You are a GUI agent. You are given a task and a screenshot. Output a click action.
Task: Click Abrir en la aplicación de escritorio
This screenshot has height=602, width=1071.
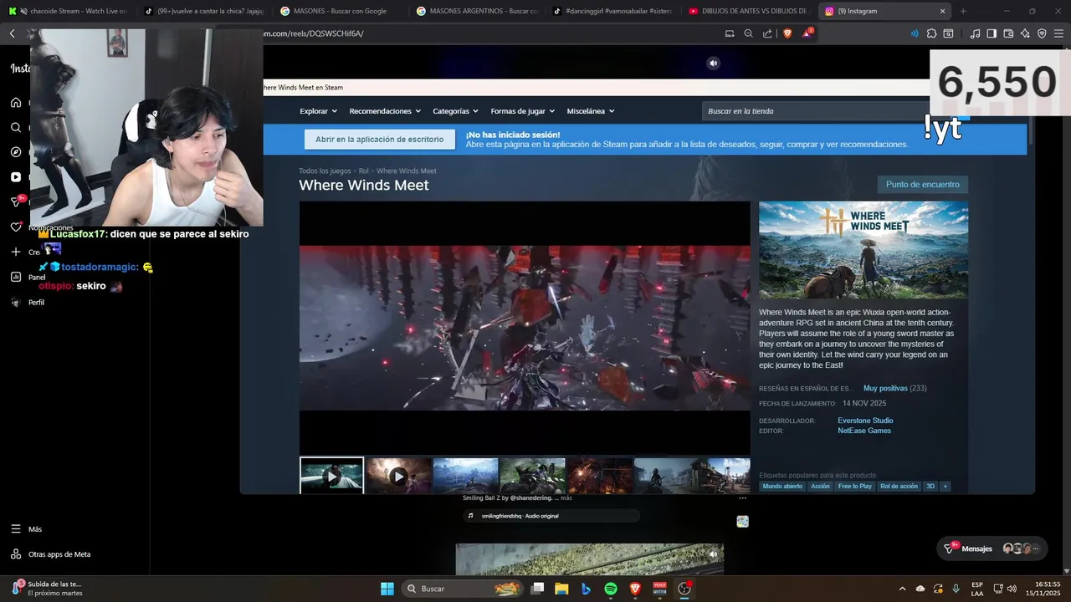pos(379,140)
